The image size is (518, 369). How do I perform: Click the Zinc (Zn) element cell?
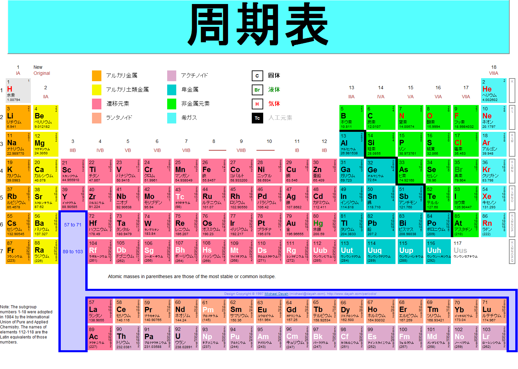[324, 171]
